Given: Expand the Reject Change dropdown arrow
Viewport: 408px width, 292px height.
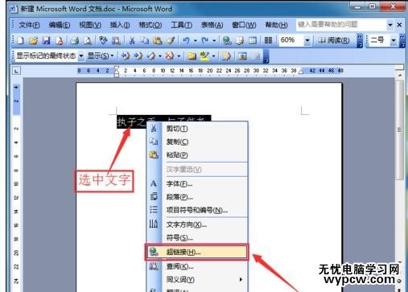Looking at the screenshot, I should coord(179,56).
